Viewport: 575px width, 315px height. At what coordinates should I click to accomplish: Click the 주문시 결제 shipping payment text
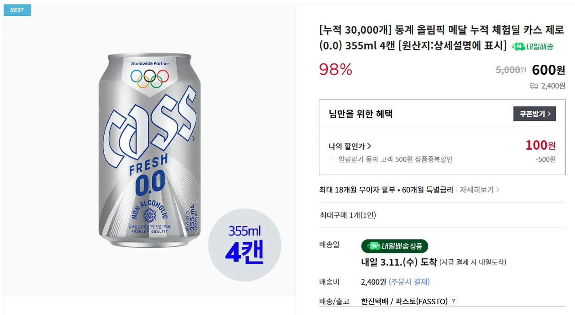[409, 282]
